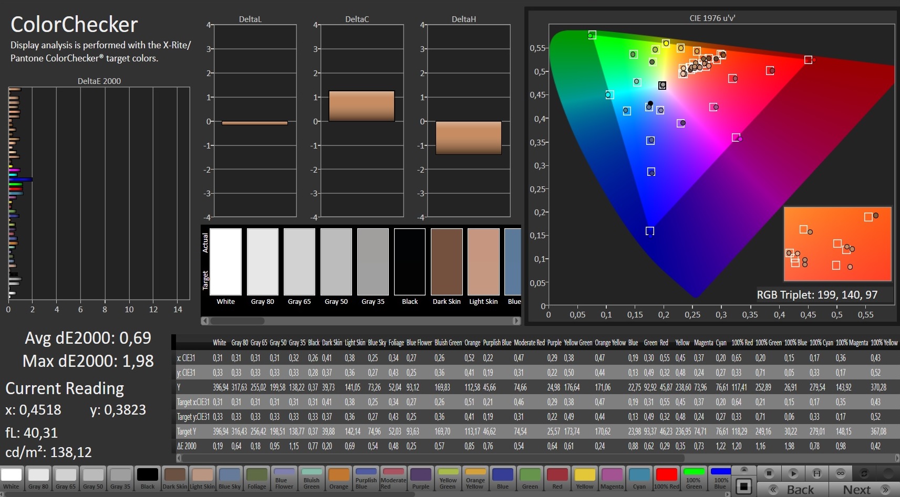This screenshot has height=497, width=900.
Task: Click the 'CIE 1976 u'v'' chart title
Action: point(712,18)
